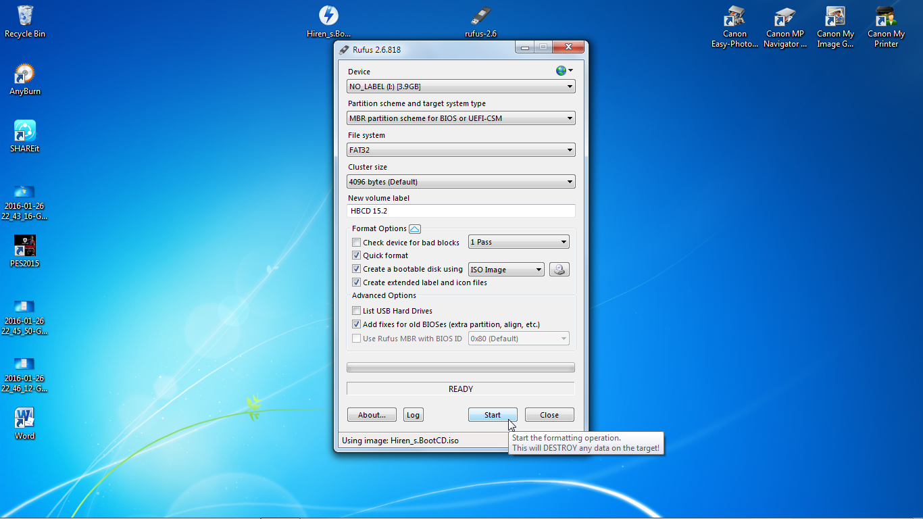Click the formatting progress bar
The width and height of the screenshot is (923, 519).
pyautogui.click(x=461, y=368)
